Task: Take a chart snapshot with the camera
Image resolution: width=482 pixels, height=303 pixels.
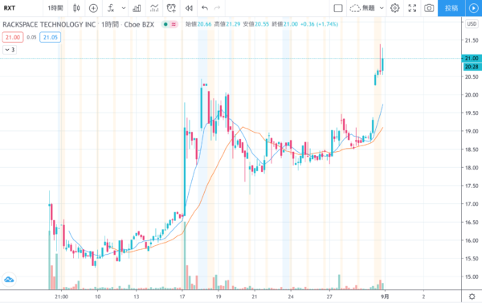Action: coord(429,8)
